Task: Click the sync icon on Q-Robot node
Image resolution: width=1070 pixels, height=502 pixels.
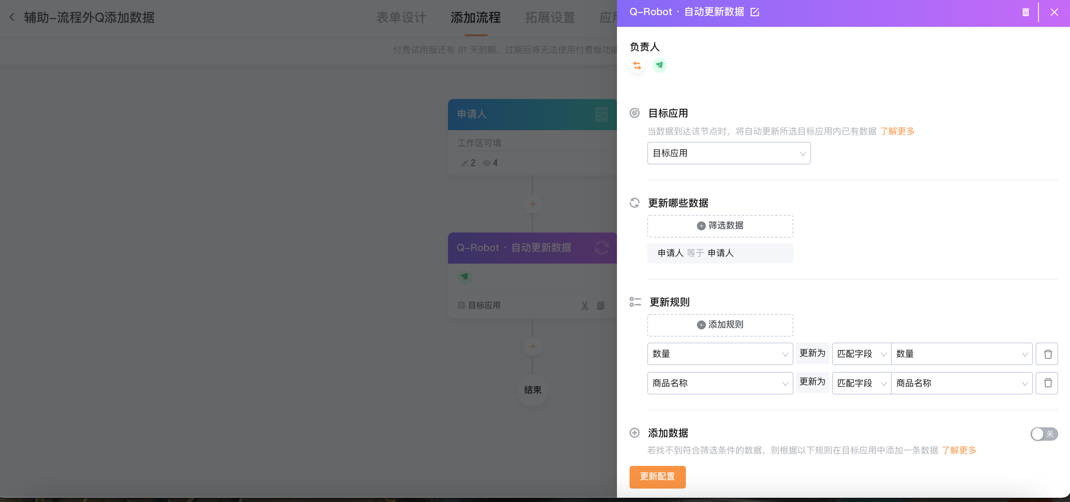Action: pos(601,248)
